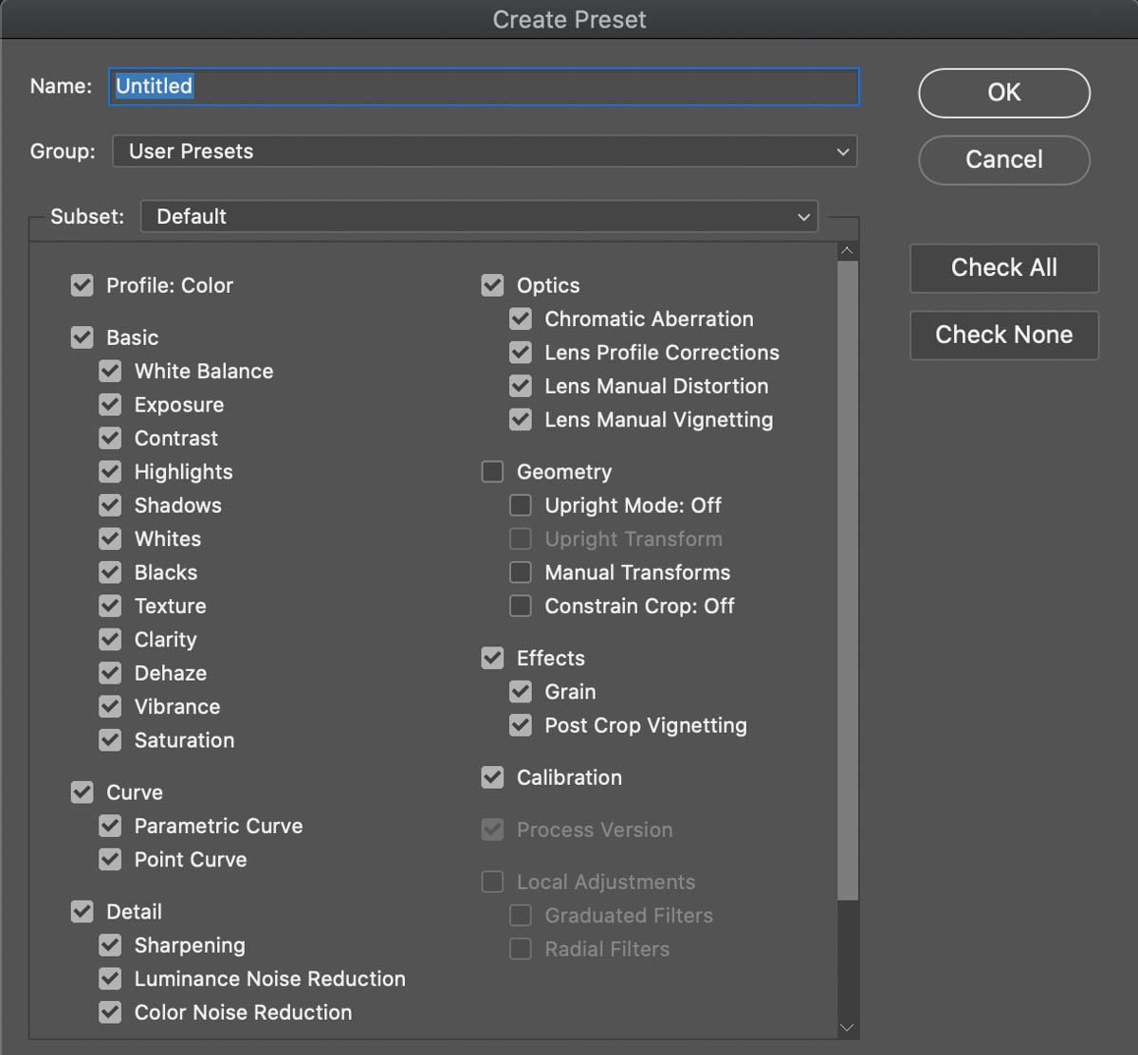Uncheck the Exposure checkbox
The height and width of the screenshot is (1055, 1138).
(x=110, y=405)
